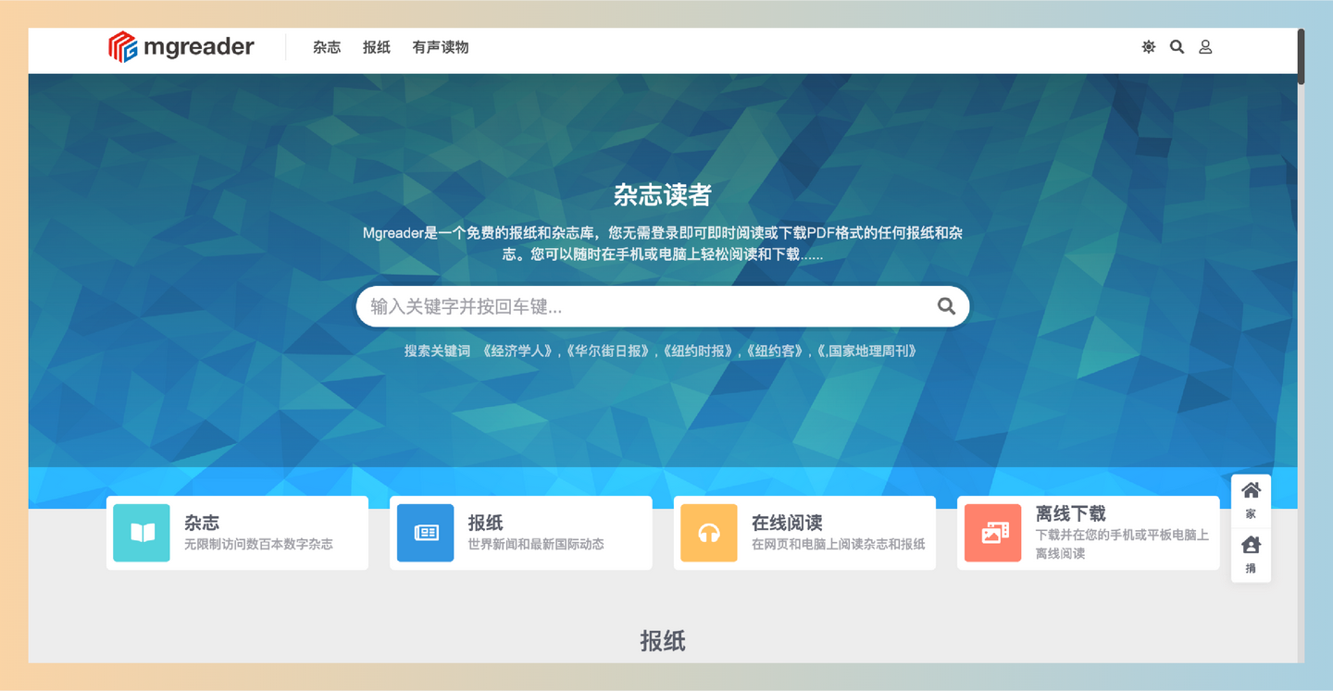The width and height of the screenshot is (1333, 691).
Task: Click the orange headphones icon for 在线阅读
Action: (709, 533)
